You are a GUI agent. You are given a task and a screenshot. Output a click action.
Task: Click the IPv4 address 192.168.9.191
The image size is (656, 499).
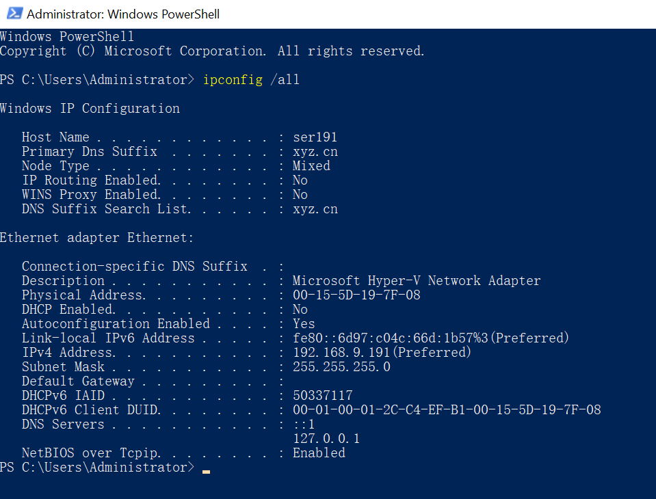pos(382,352)
